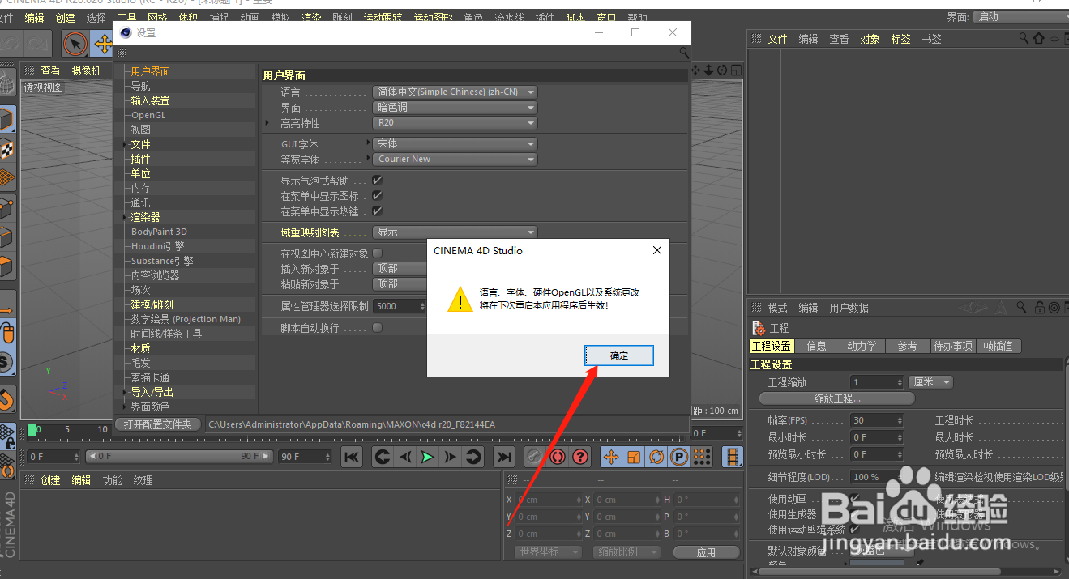Toggle 使用运动剪辑系统 checkbox
Viewport: 1069px width, 579px height.
(855, 530)
